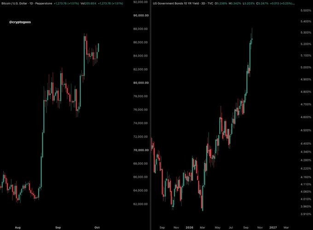Click the 4.900% yield axis label
The height and width of the screenshot is (230, 313).
[306, 80]
